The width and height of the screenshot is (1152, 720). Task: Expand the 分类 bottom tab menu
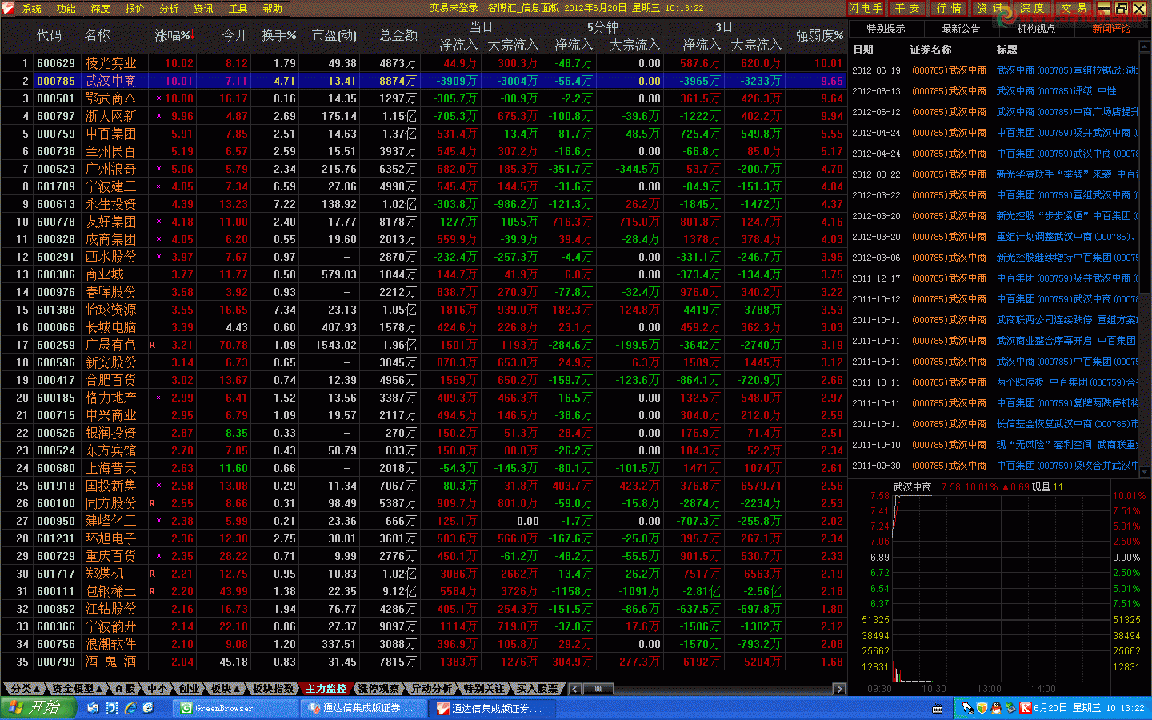pos(25,689)
